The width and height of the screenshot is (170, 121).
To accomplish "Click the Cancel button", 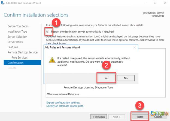I will 158,117.
